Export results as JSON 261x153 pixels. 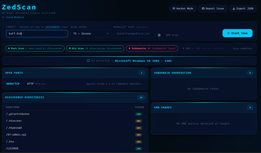click(x=243, y=9)
